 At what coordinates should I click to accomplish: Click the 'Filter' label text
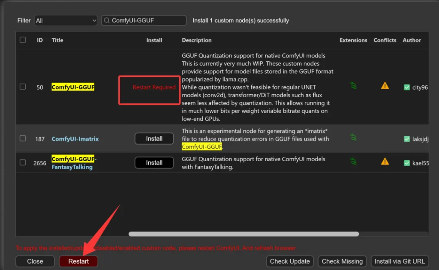click(x=24, y=21)
